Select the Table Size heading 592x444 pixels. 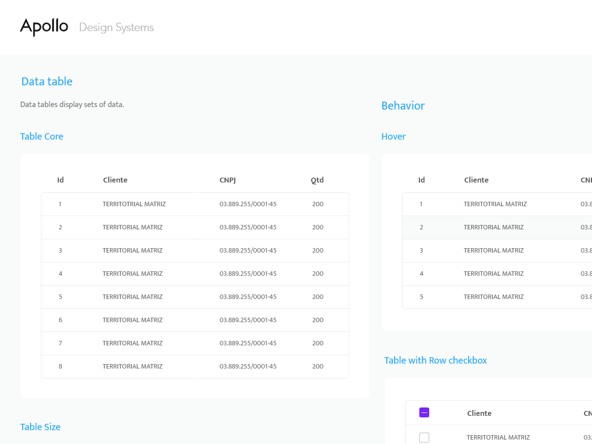[x=40, y=427]
